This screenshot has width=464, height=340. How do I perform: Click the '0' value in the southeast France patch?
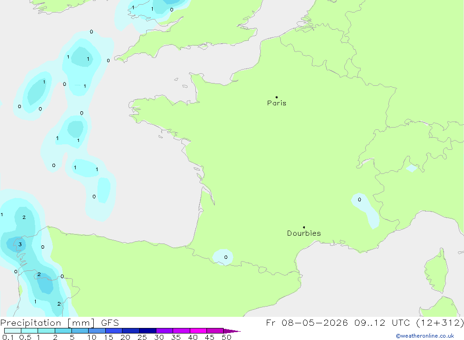[360, 199]
